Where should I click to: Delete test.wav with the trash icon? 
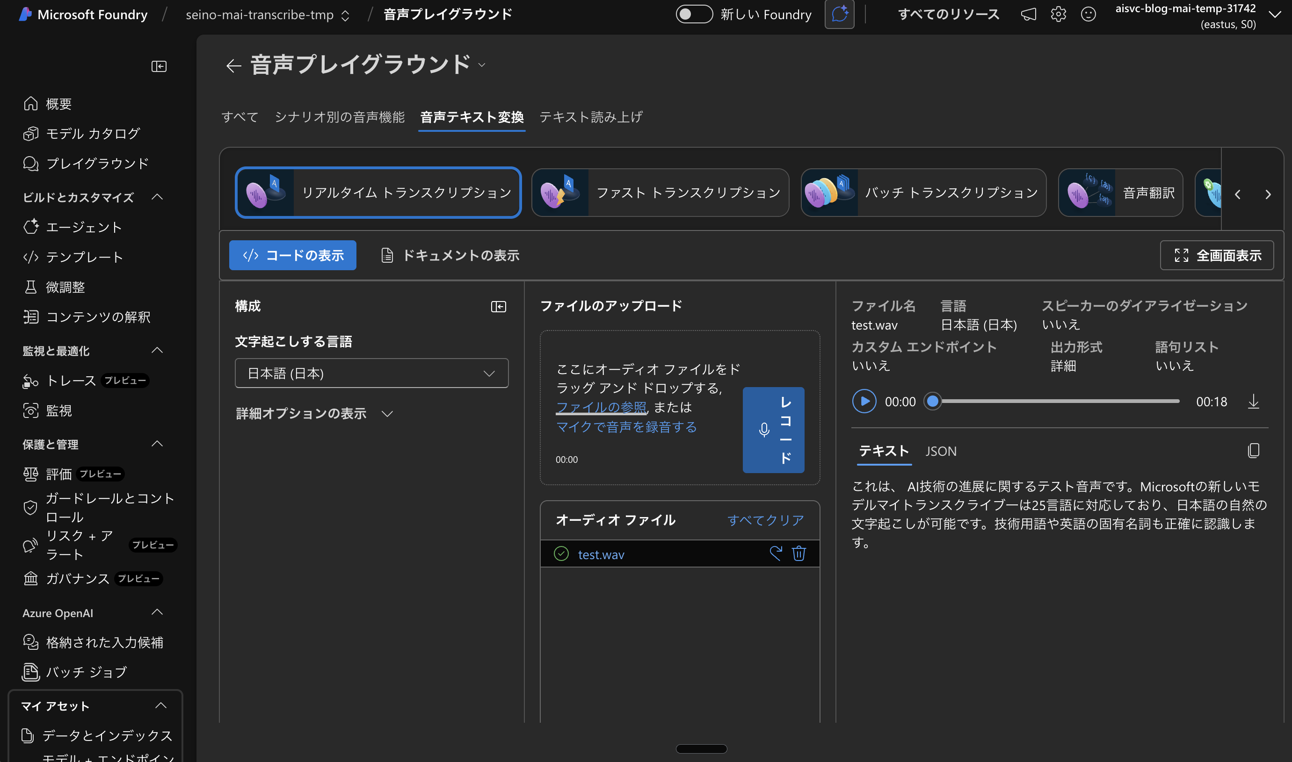798,554
